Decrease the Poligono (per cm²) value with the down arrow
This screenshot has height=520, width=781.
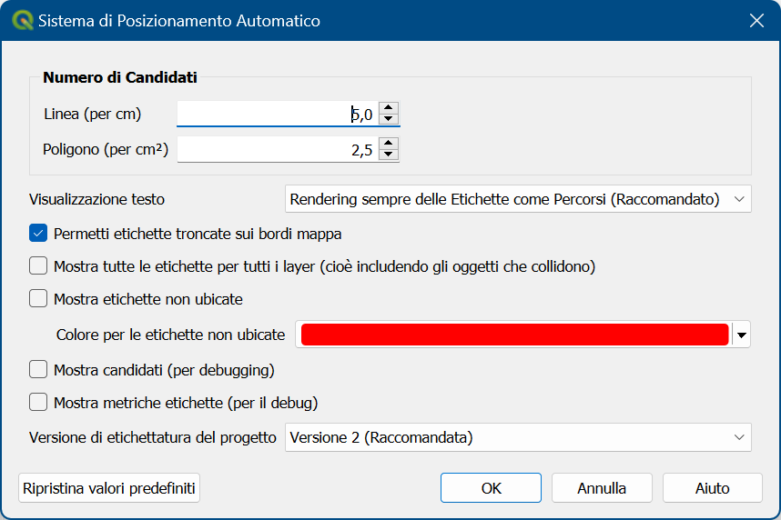[x=388, y=155]
